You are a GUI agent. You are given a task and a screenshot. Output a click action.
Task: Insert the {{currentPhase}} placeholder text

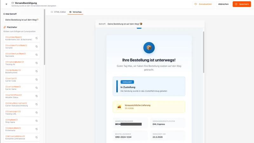click(x=14, y=95)
